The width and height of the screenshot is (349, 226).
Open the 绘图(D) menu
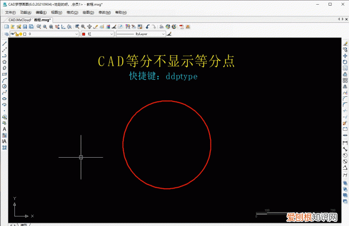point(88,13)
